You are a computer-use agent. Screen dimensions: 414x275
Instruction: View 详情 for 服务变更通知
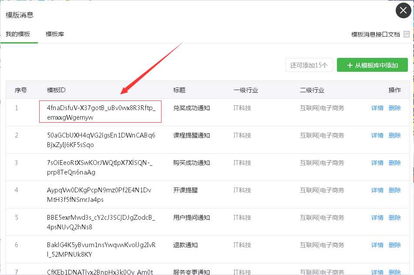pyautogui.click(x=377, y=272)
